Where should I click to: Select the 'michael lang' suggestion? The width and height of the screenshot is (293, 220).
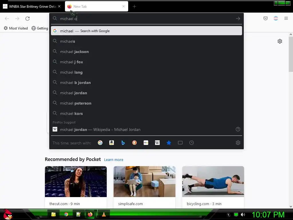146,72
